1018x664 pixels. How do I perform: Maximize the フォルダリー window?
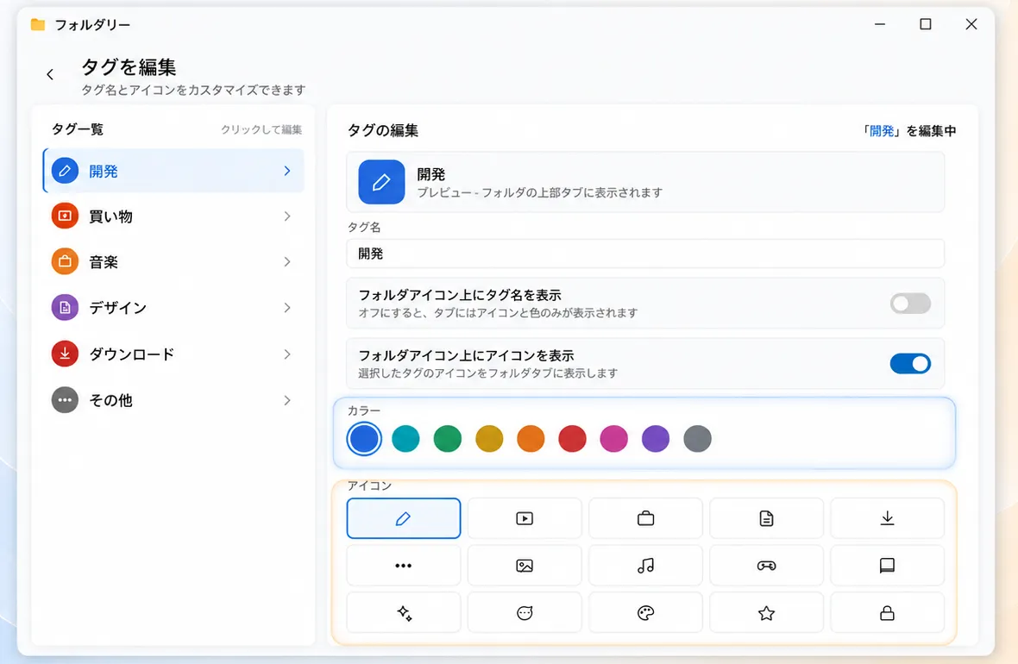(x=925, y=24)
